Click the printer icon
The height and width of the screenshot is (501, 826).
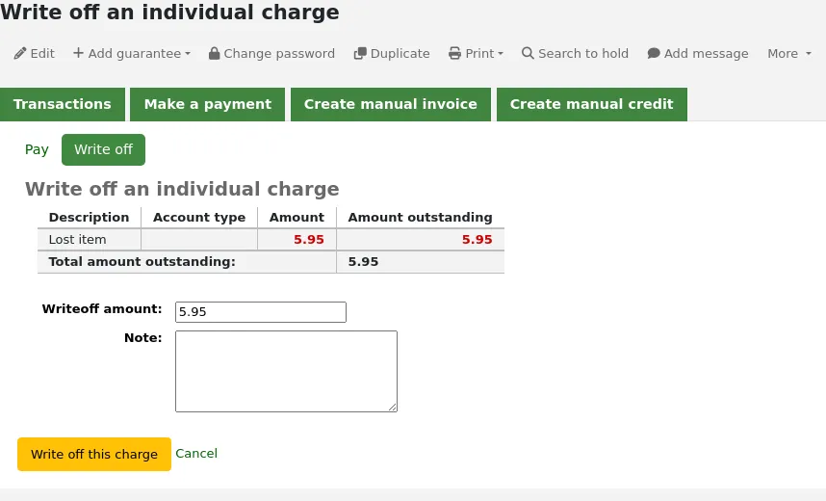[x=454, y=53]
